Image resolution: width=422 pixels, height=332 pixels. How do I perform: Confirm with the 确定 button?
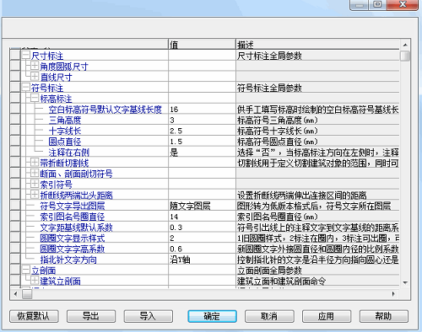(212, 316)
